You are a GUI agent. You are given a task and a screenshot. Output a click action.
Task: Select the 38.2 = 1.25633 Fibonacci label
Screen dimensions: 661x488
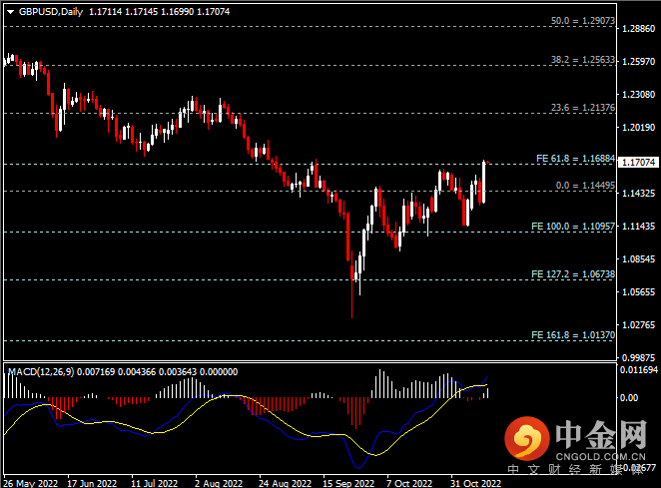tap(583, 60)
